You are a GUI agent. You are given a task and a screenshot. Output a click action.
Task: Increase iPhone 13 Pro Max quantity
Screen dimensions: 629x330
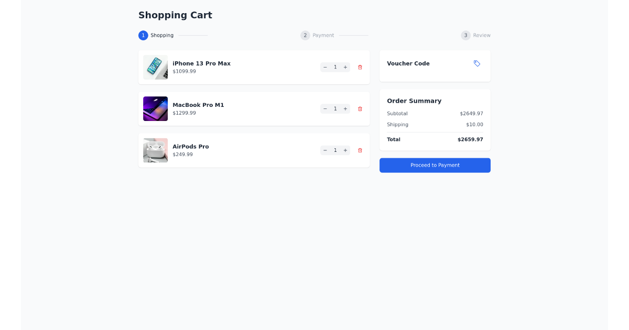point(345,67)
